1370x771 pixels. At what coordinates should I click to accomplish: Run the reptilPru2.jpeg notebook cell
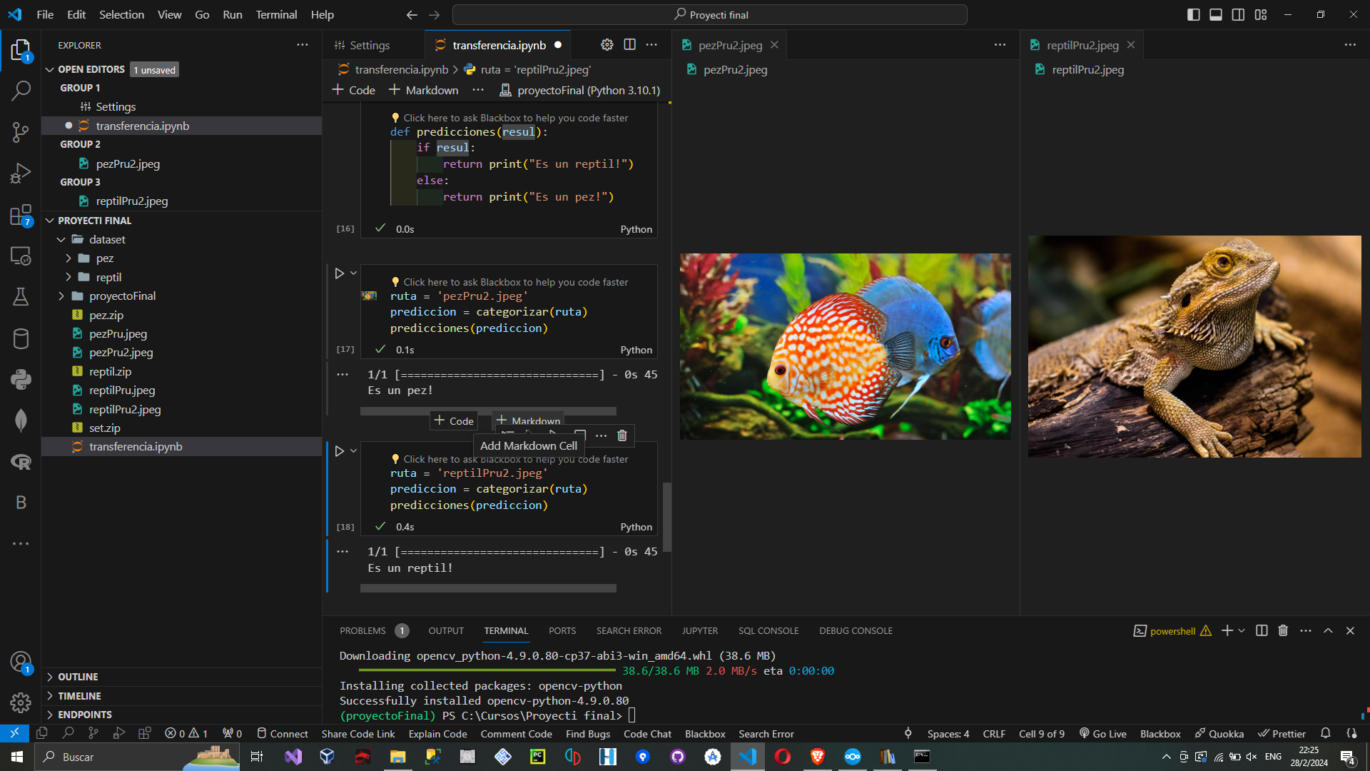(340, 451)
